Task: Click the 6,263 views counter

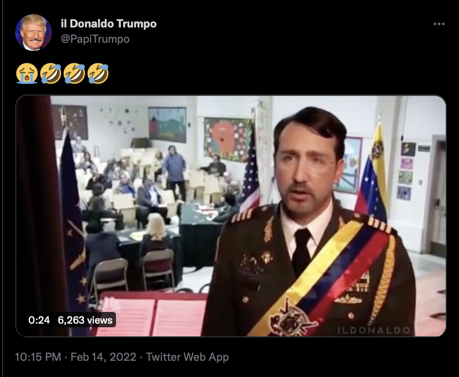Action: [x=85, y=320]
